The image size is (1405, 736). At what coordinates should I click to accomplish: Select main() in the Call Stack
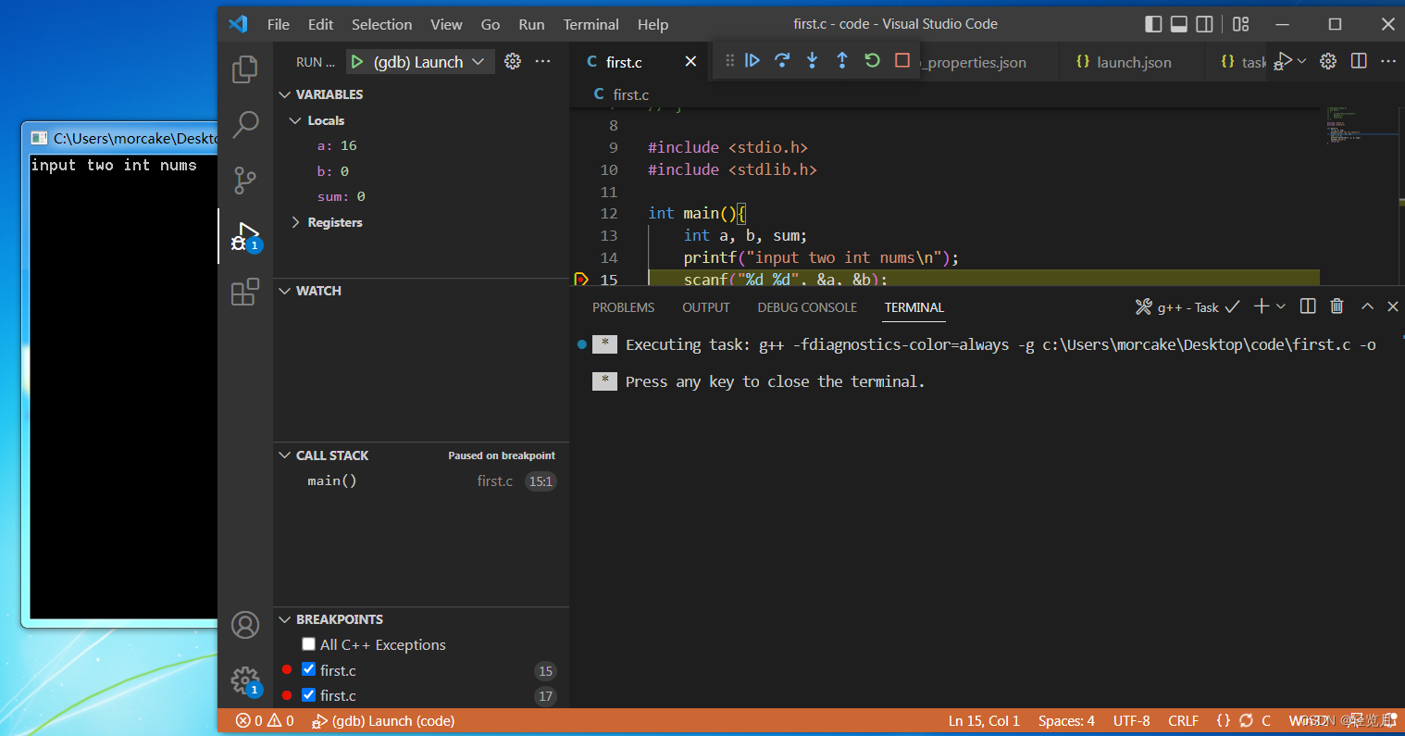click(x=331, y=480)
